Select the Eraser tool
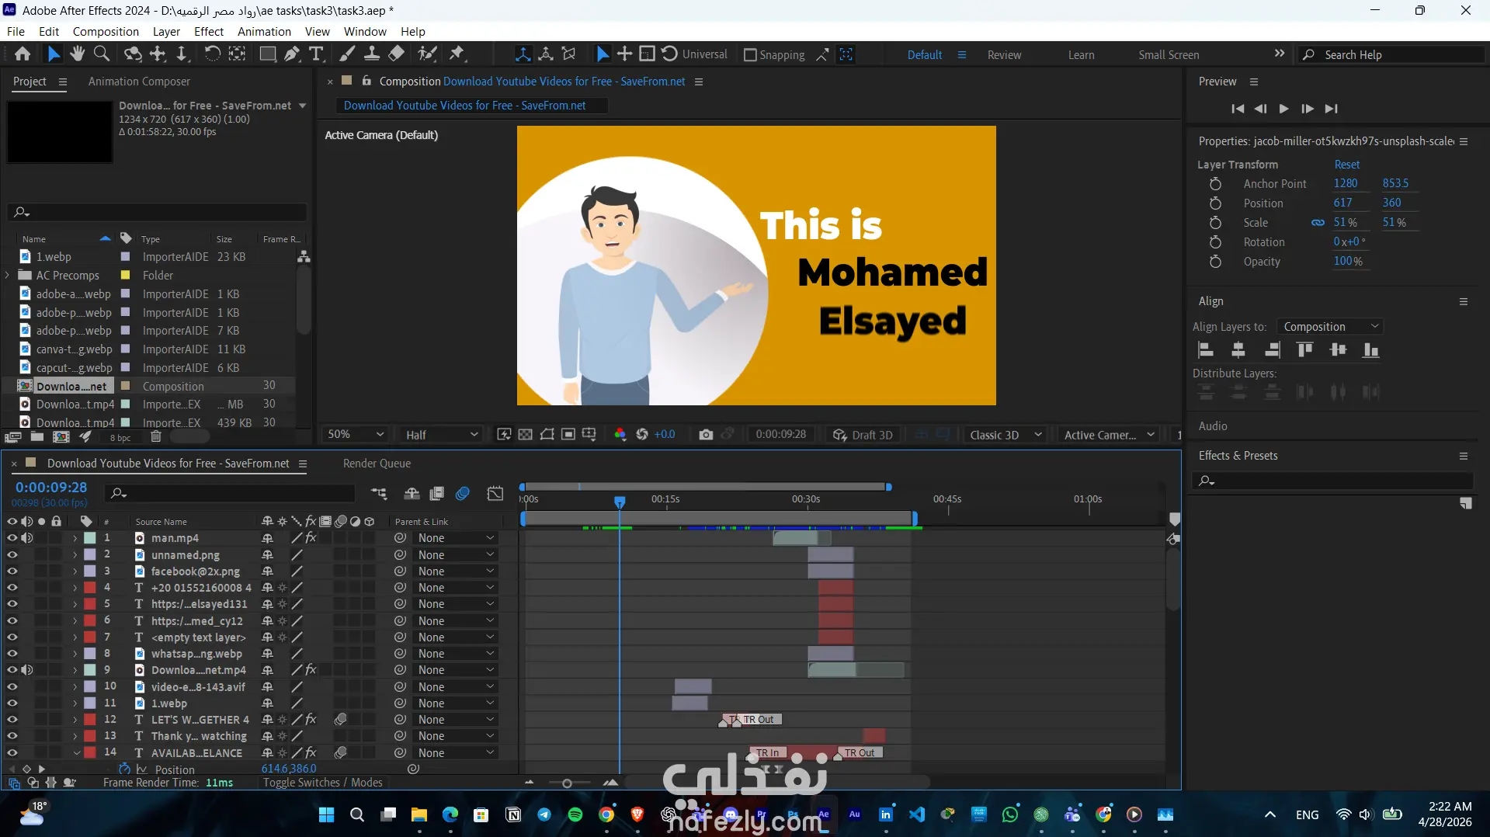 396,54
